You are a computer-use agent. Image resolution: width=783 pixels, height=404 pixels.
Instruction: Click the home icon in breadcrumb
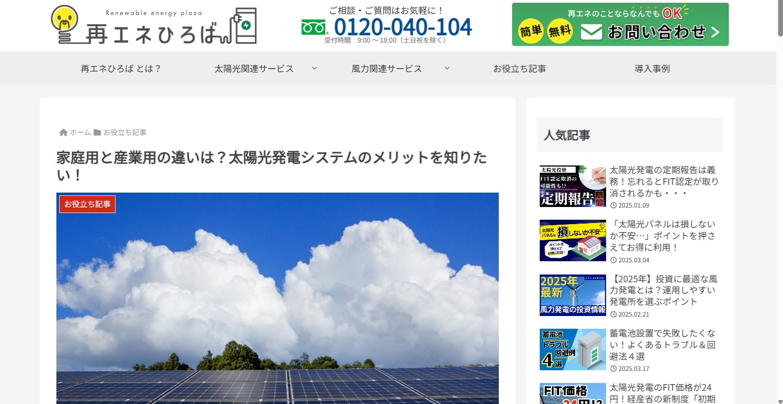tap(64, 132)
